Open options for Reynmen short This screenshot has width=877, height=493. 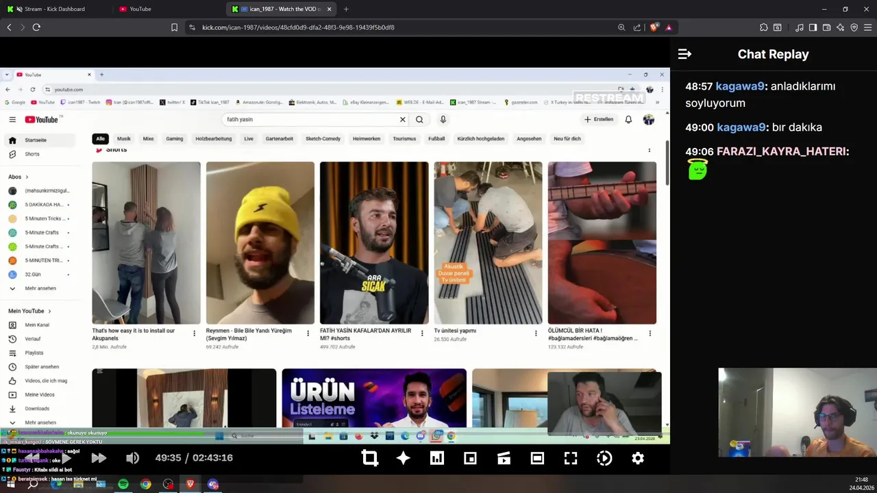tap(308, 333)
